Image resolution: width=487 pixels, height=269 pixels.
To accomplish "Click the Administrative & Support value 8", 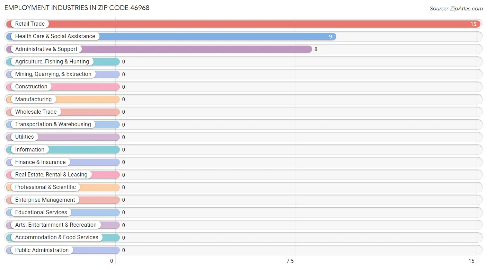I will tap(316, 50).
